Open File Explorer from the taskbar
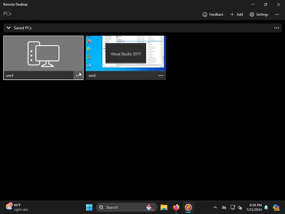The width and height of the screenshot is (285, 214). tap(164, 207)
